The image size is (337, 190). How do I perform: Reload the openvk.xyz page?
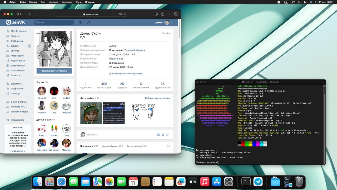[125, 14]
